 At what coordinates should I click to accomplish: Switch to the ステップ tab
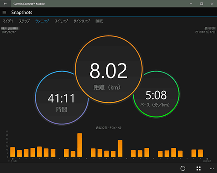point(24,21)
